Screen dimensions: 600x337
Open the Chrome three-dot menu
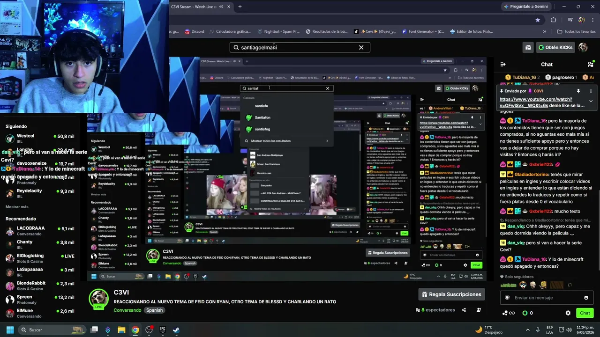[592, 20]
